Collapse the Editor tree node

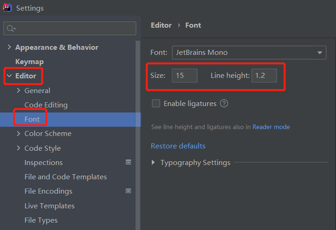click(x=9, y=76)
